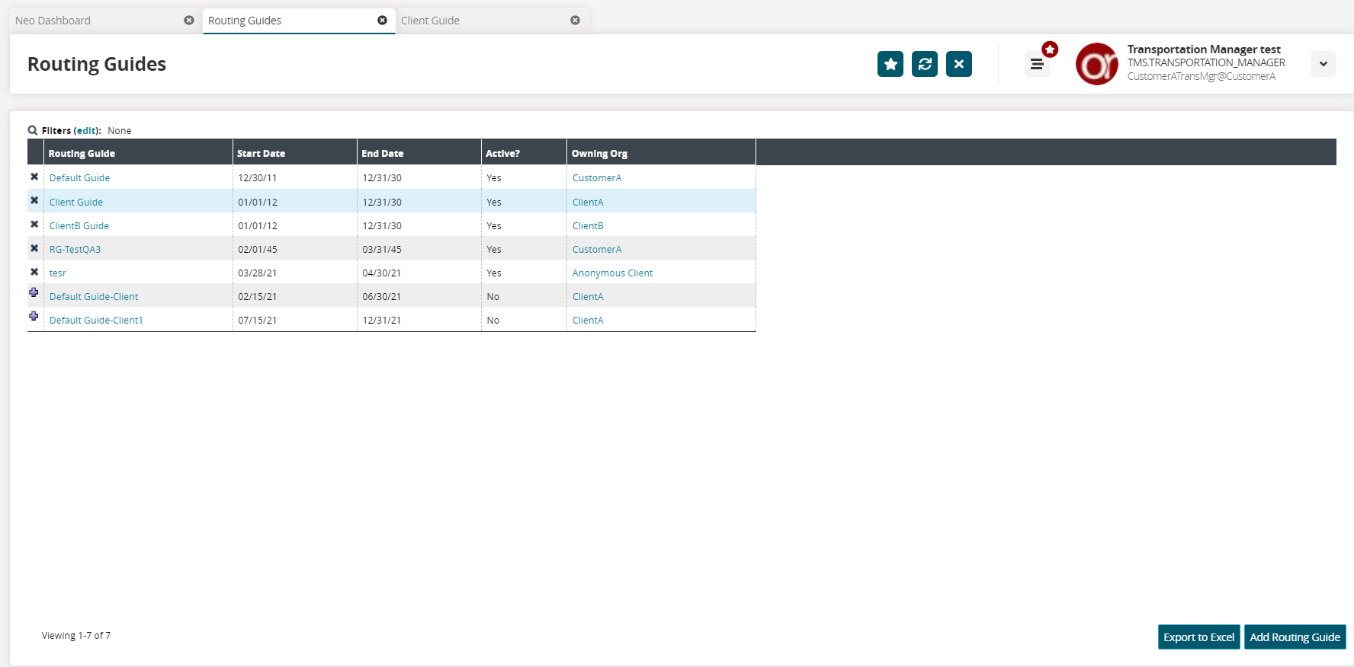Deactivate the Default Guide row via X icon
Viewport: 1354px width, 667px height.
click(34, 177)
